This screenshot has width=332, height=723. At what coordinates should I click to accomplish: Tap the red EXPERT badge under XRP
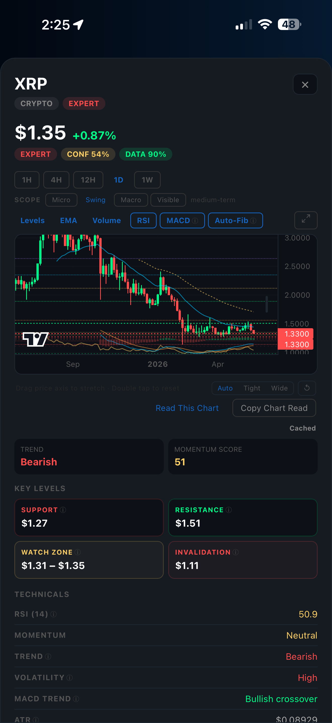tap(84, 104)
